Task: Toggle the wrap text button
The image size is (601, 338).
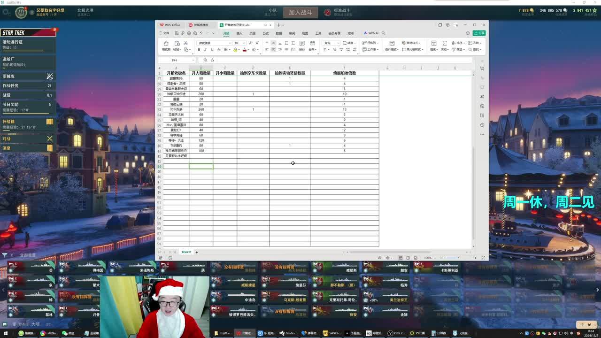Action: 302,46
